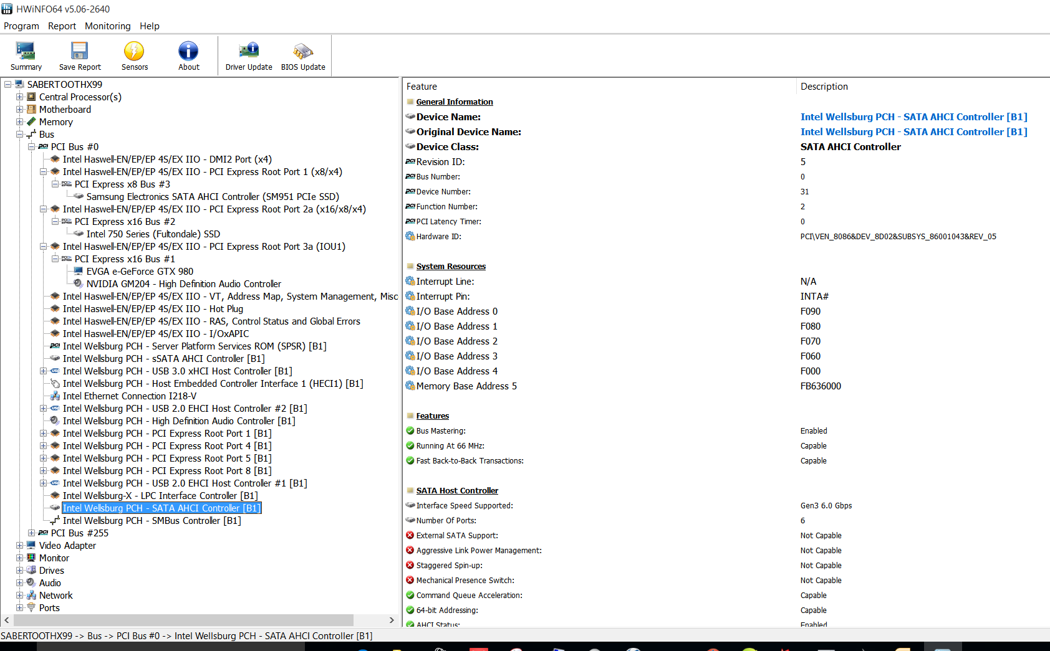
Task: Click the General Information section header
Action: (455, 102)
